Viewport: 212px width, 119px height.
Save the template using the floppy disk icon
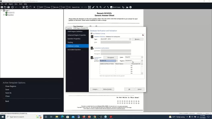click(x=9, y=7)
